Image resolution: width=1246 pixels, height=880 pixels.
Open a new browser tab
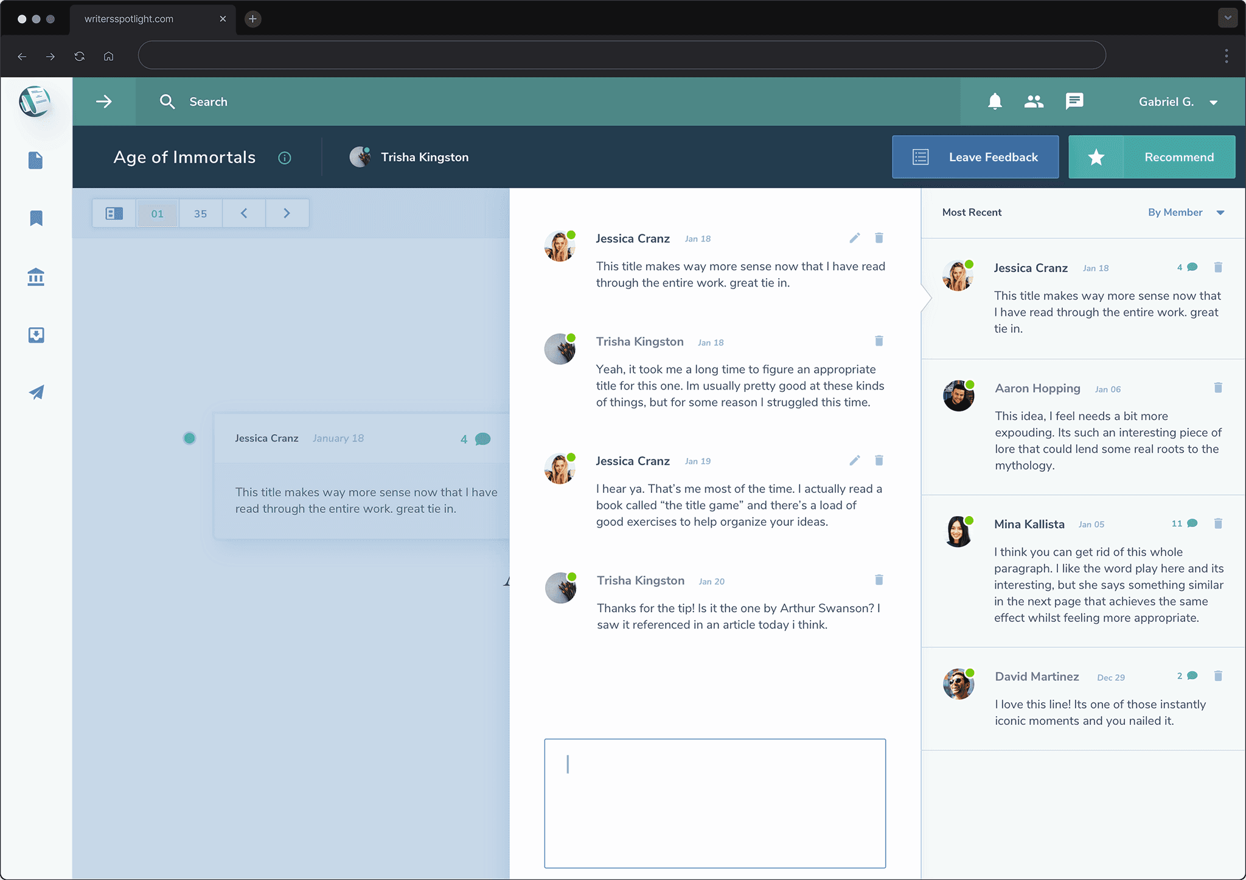coord(252,19)
